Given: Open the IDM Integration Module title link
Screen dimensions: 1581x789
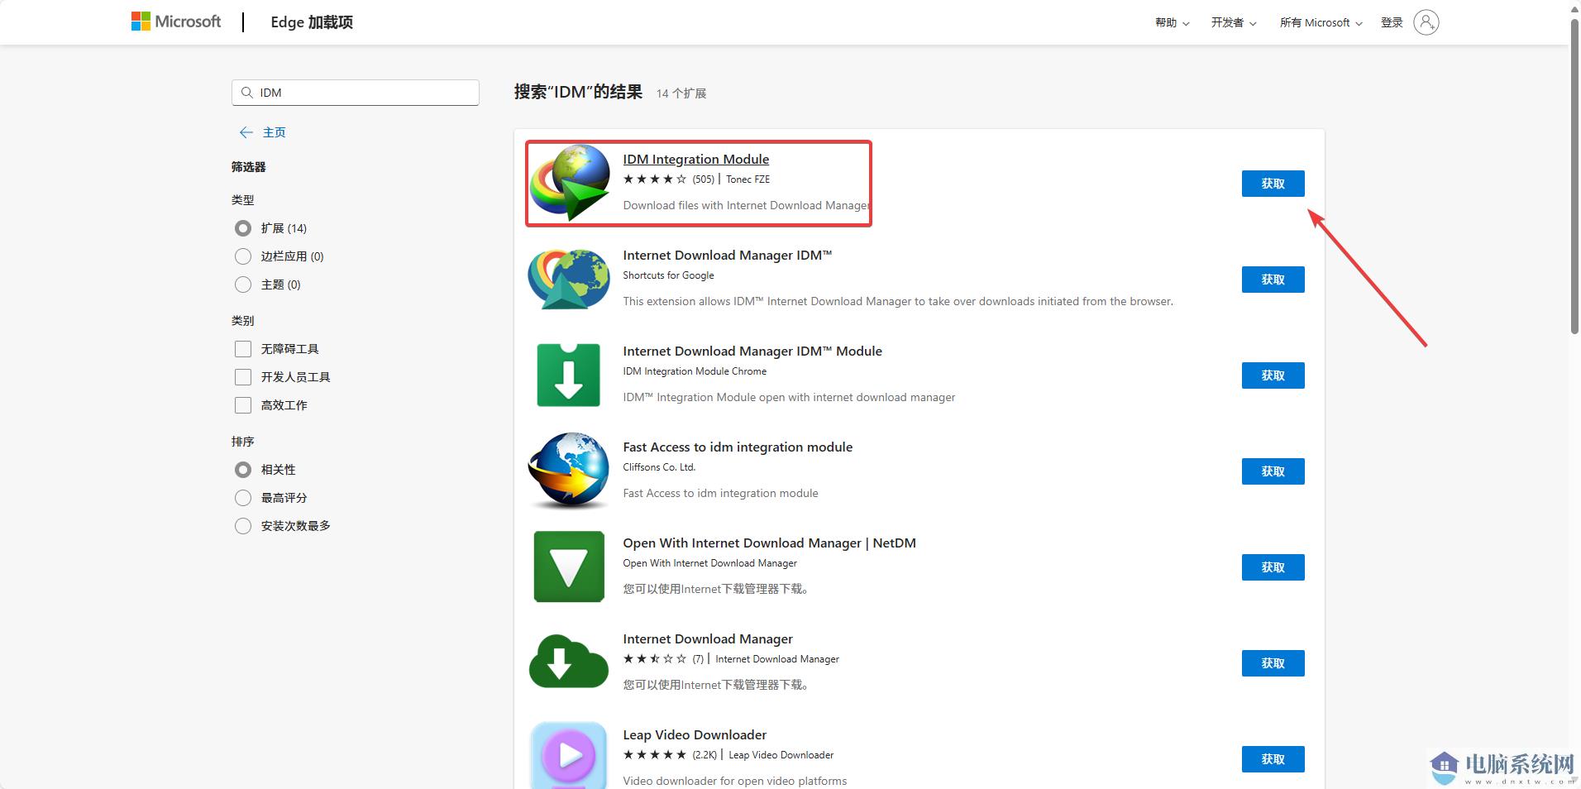Looking at the screenshot, I should coord(695,159).
